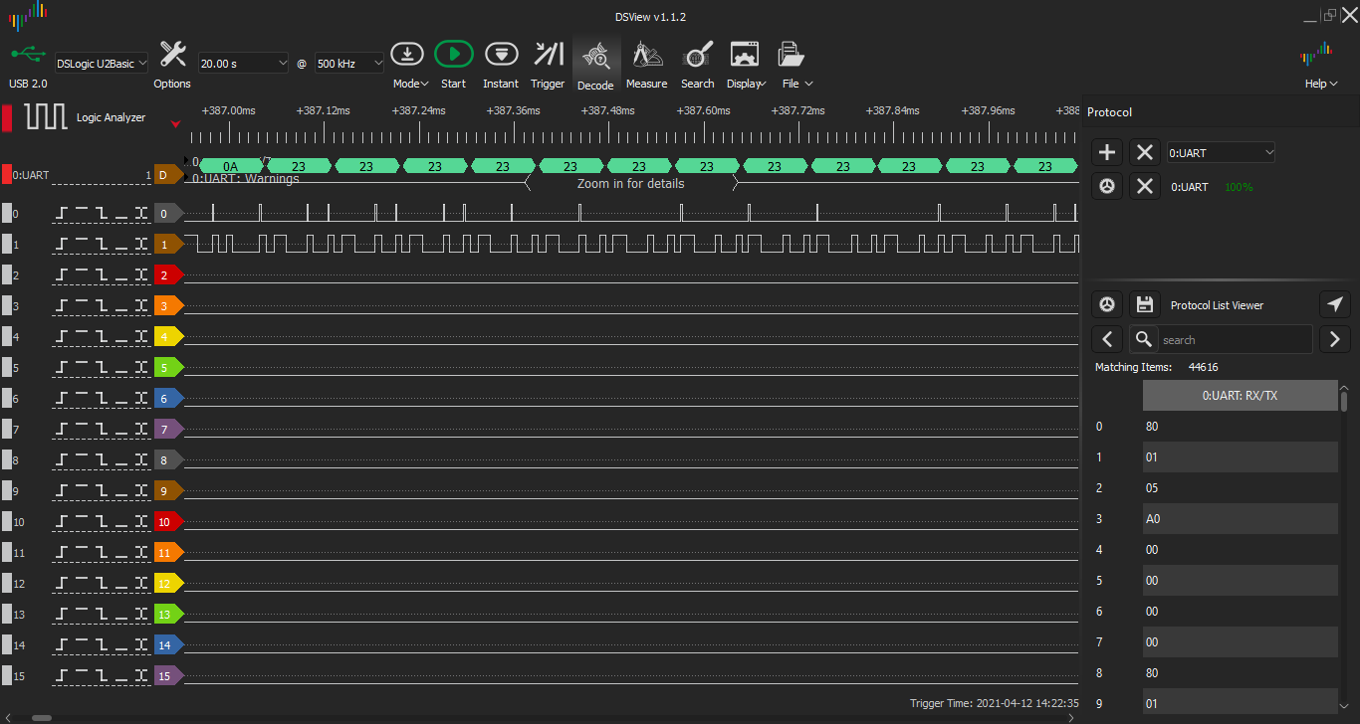Toggle channel 1 trigger edge selector
The height and width of the screenshot is (724, 1360).
pyautogui.click(x=102, y=244)
